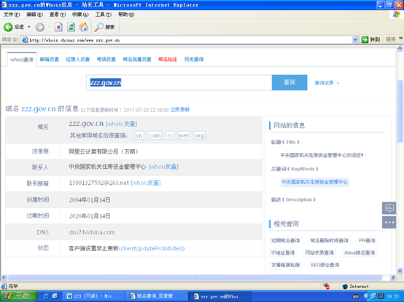This screenshot has width=404, height=302.
Task: Switch to the 123 [只读] Word taskbar window
Action: click(x=93, y=296)
